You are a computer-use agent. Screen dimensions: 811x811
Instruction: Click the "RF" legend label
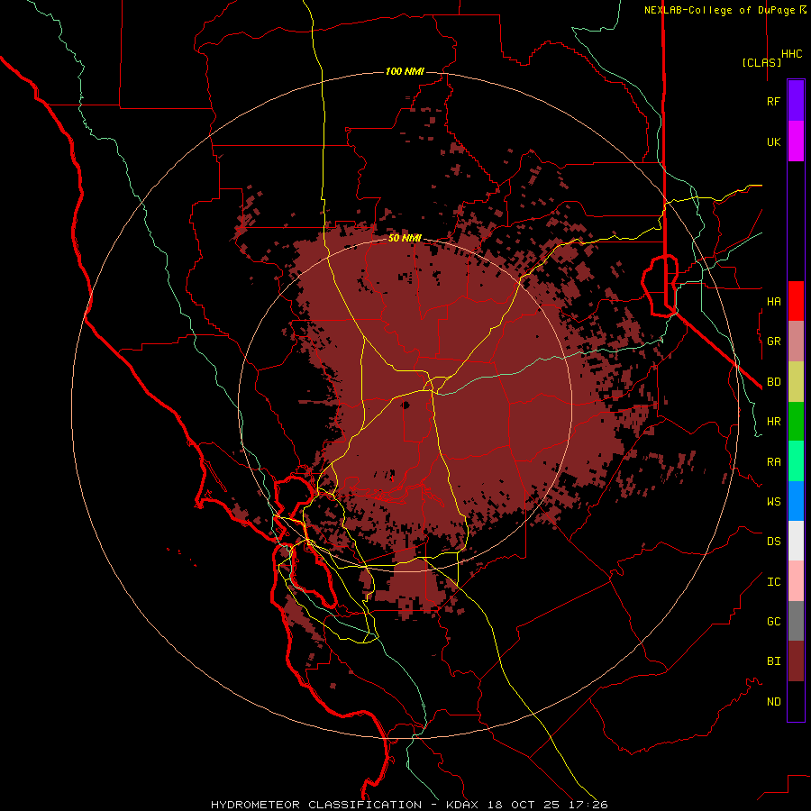pyautogui.click(x=773, y=101)
